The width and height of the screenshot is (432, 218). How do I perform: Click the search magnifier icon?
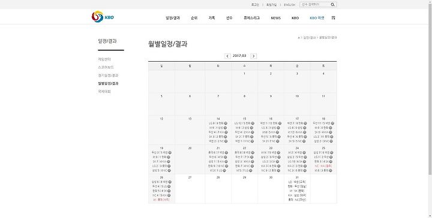(x=332, y=4)
